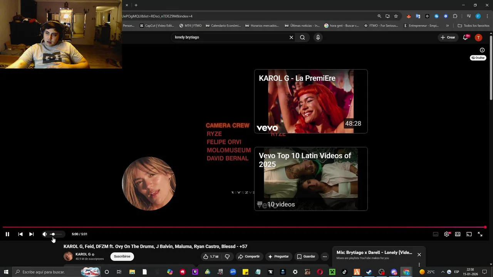Open Steam from the taskbar
The height and width of the screenshot is (277, 493).
(x=369, y=272)
